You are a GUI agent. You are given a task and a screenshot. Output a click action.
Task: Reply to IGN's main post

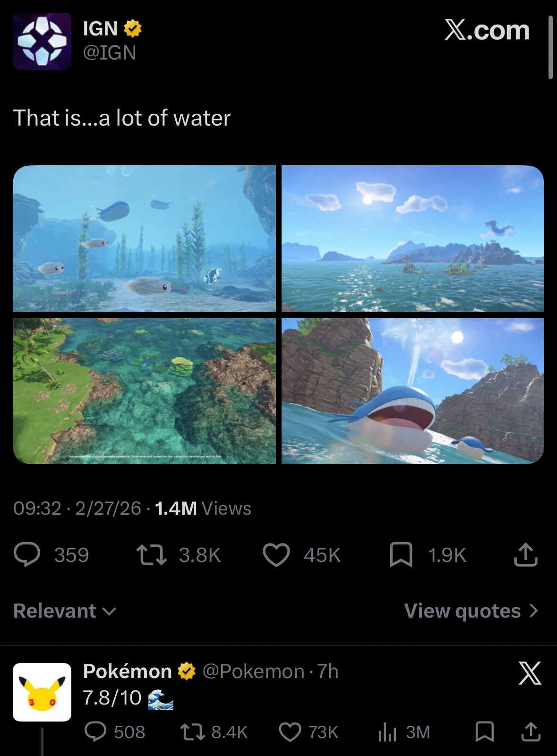[27, 555]
